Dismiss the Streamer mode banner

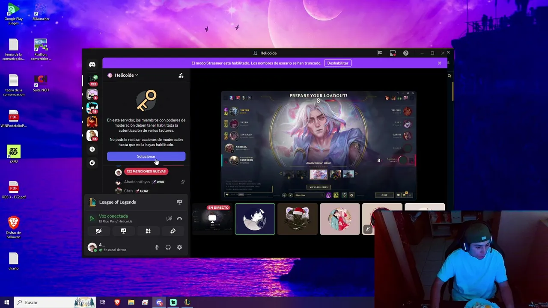439,63
